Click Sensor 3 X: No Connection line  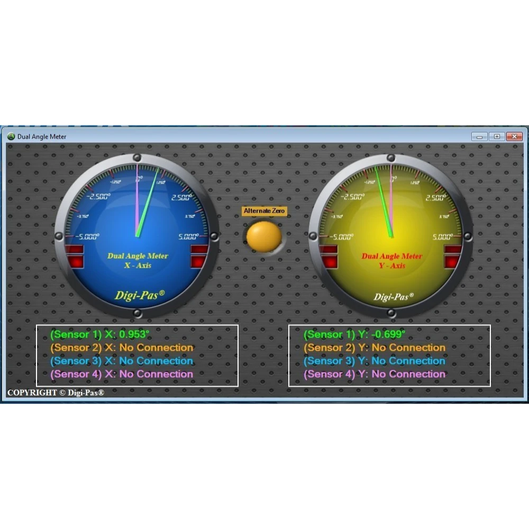tap(122, 361)
